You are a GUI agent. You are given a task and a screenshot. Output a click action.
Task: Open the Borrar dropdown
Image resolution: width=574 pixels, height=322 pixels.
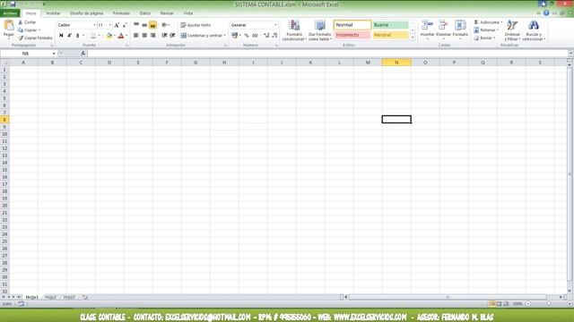(x=494, y=38)
